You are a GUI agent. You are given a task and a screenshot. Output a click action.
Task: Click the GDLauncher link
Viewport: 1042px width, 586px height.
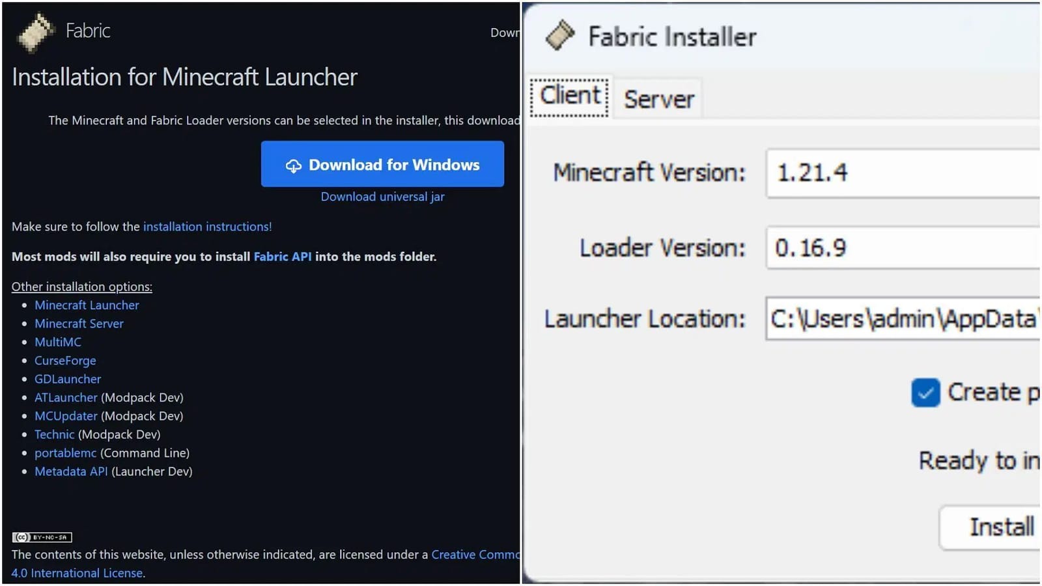(x=67, y=378)
